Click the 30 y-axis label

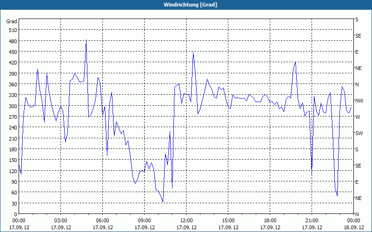point(14,204)
